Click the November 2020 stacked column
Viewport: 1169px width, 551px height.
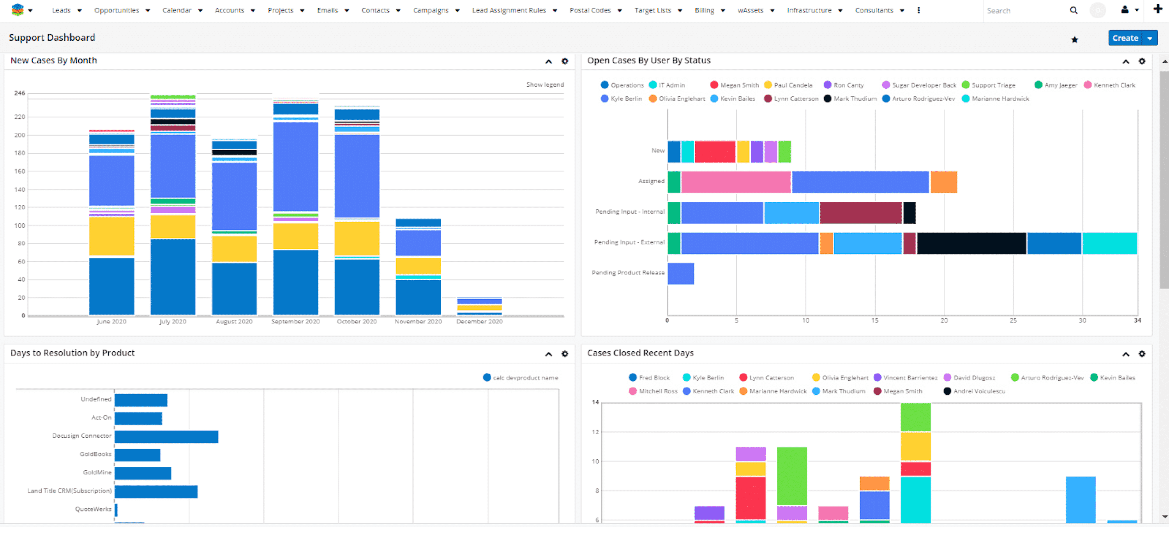pos(418,267)
